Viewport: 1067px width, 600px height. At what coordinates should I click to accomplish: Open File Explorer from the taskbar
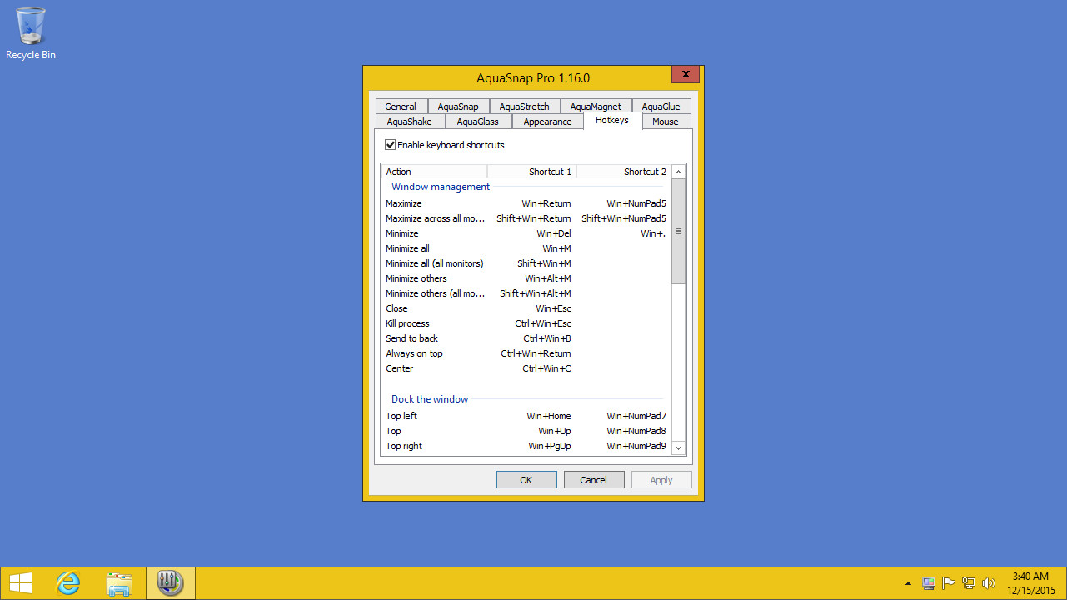click(119, 582)
